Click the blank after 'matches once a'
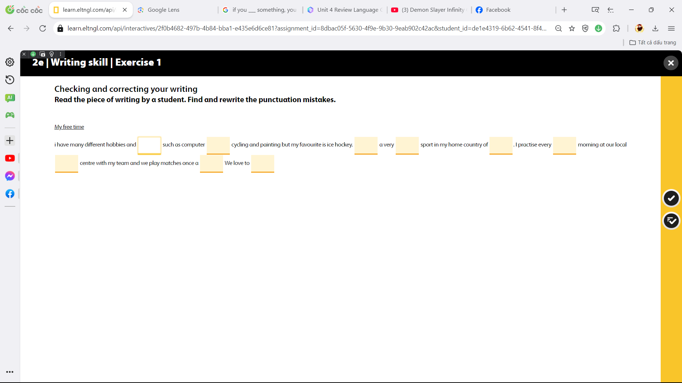Screen dimensions: 682x383 point(211,163)
